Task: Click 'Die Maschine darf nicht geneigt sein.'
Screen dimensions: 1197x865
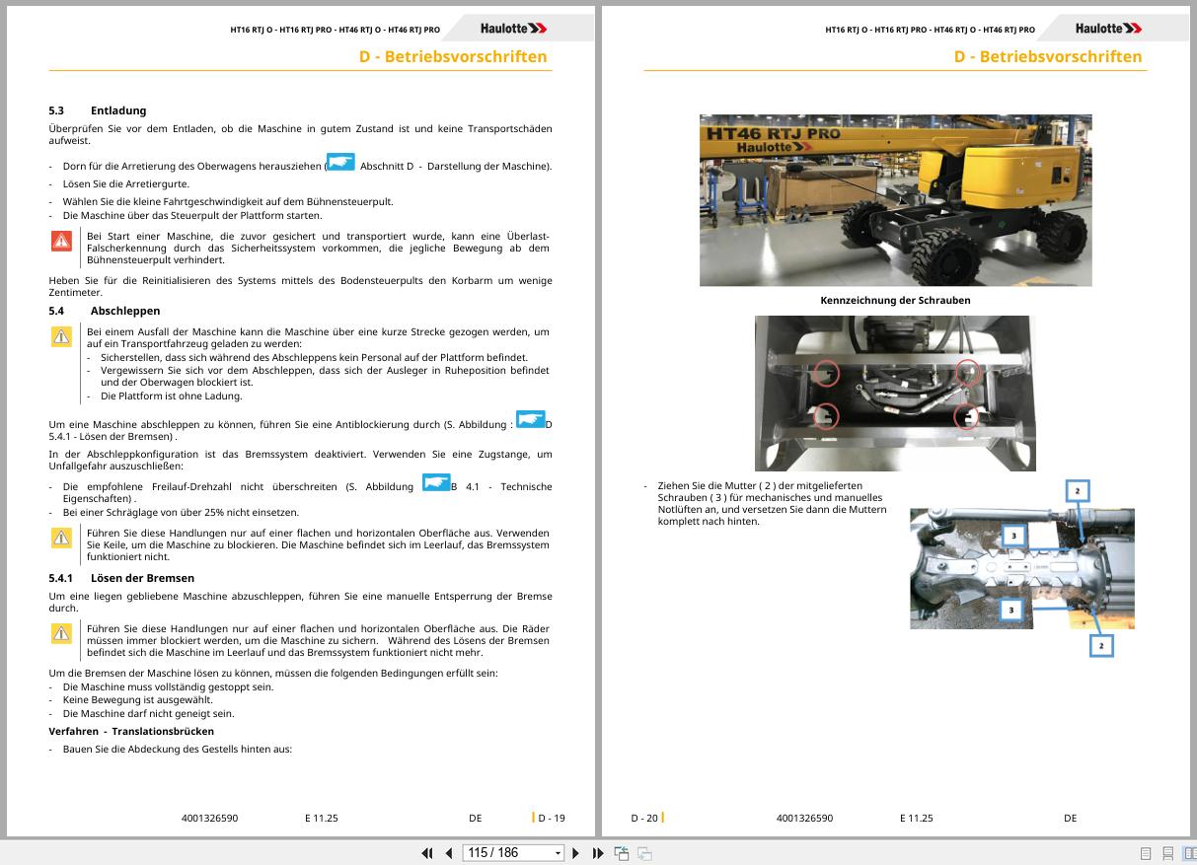Action: pos(148,713)
